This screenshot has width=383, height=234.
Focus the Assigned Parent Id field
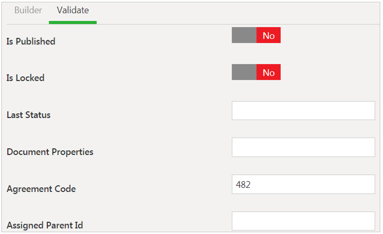pyautogui.click(x=303, y=221)
